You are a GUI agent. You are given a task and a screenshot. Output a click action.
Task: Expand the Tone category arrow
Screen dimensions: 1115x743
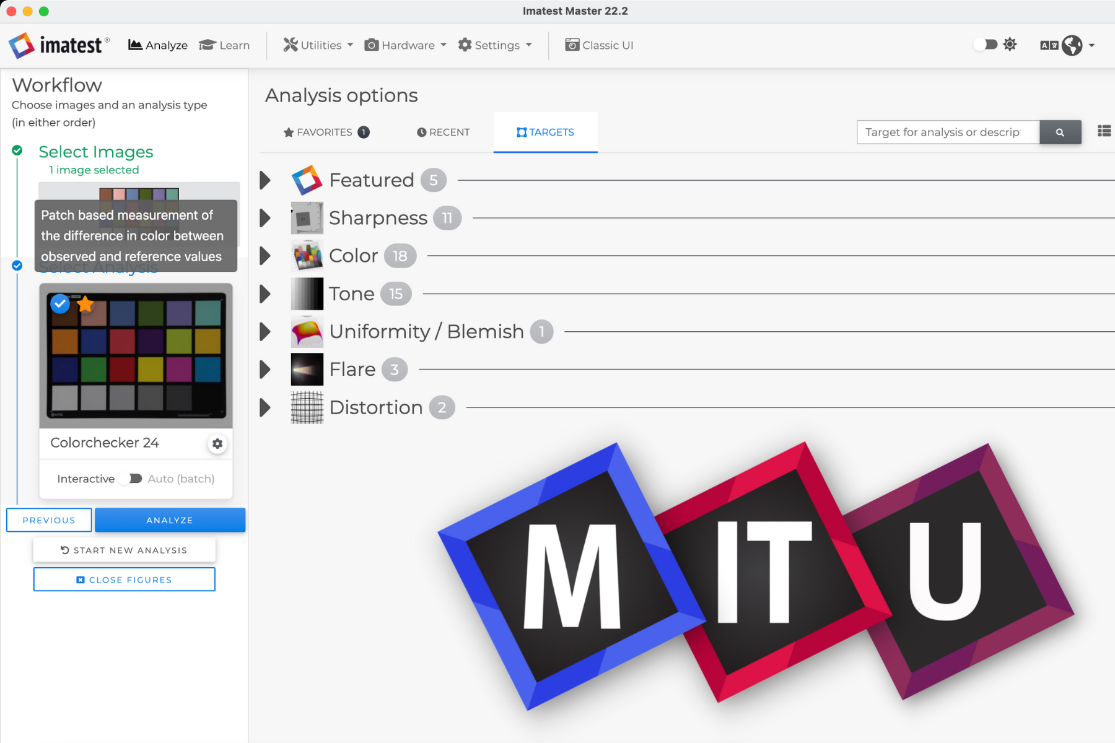tap(266, 293)
